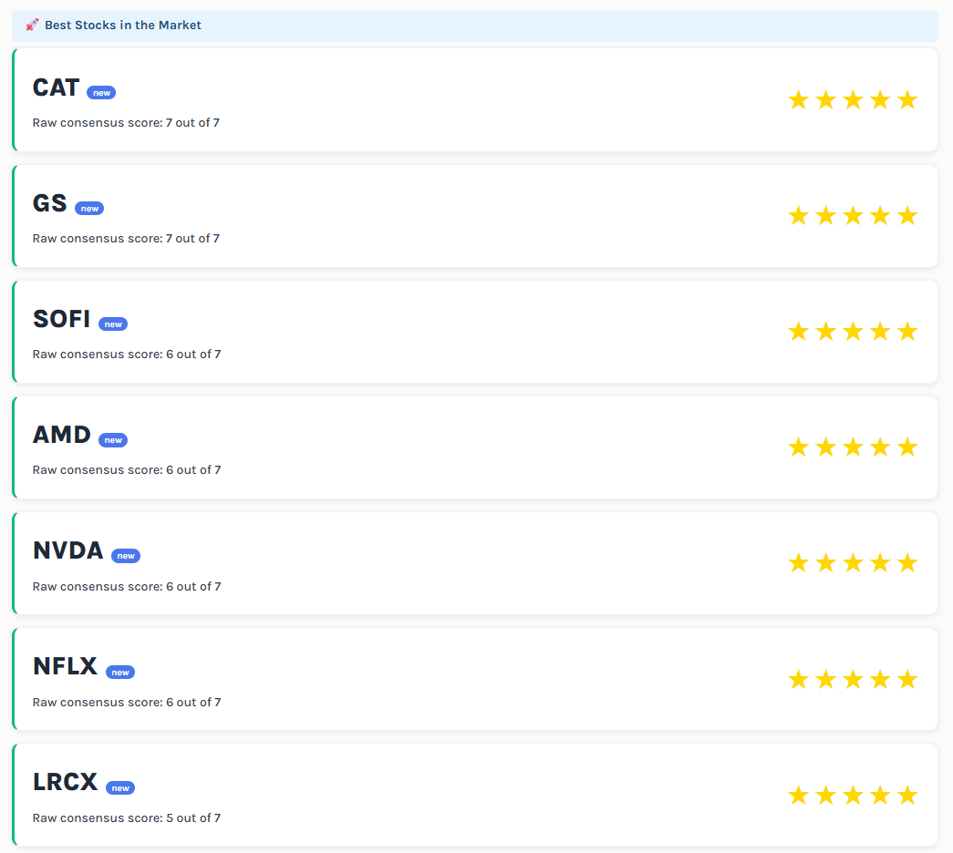
Task: Click LRCX's 'Raw consensus score: 5 out of 7'
Action: [127, 817]
